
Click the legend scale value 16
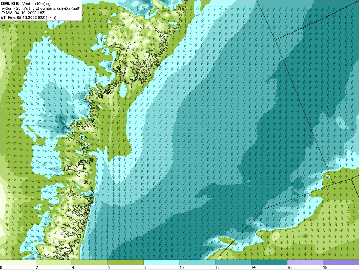coord(289,267)
